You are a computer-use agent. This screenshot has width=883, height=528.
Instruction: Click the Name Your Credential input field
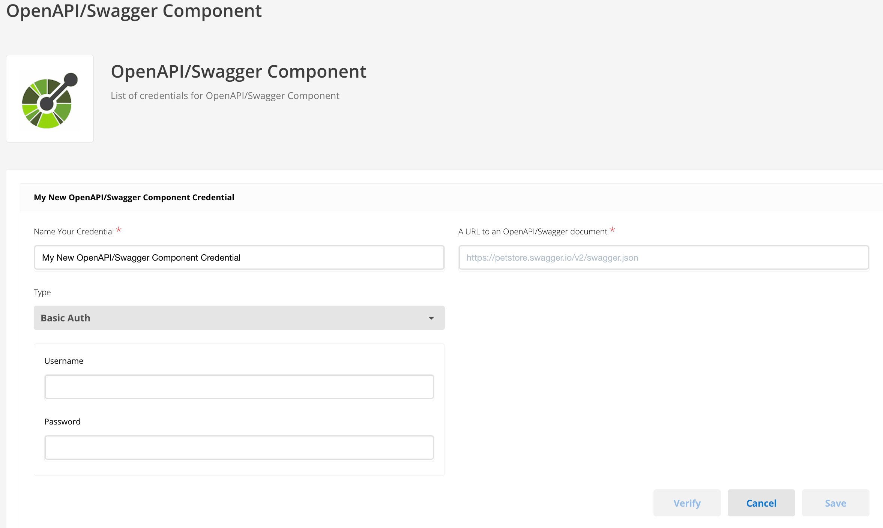[x=239, y=257]
